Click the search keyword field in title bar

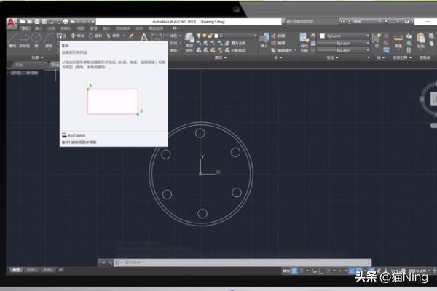tap(310, 21)
